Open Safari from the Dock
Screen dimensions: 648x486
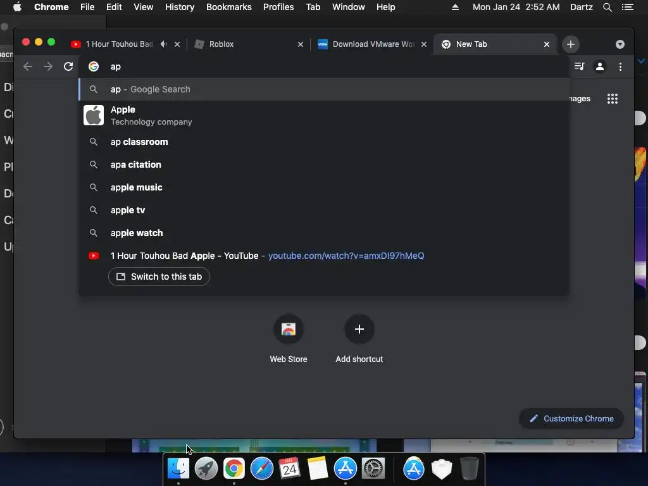262,468
